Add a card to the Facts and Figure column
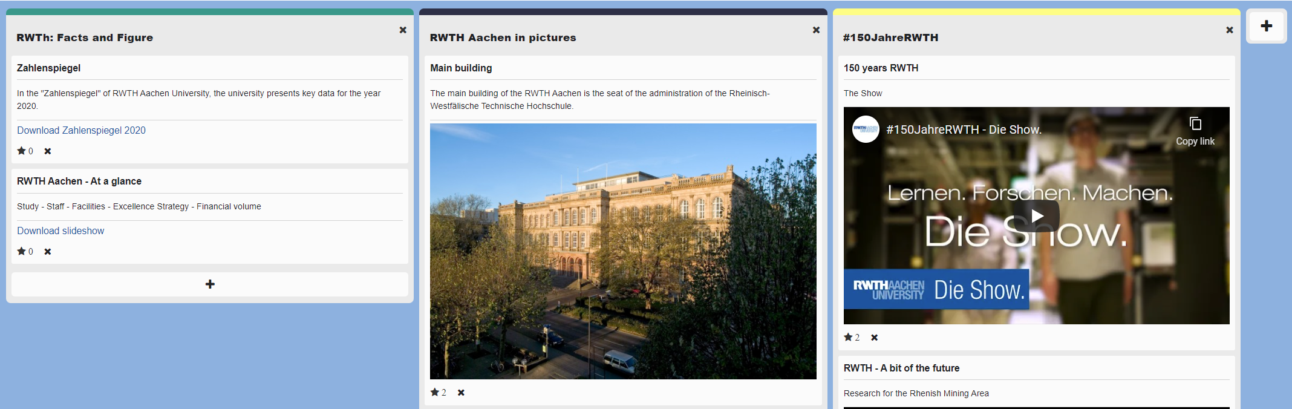 pos(210,284)
